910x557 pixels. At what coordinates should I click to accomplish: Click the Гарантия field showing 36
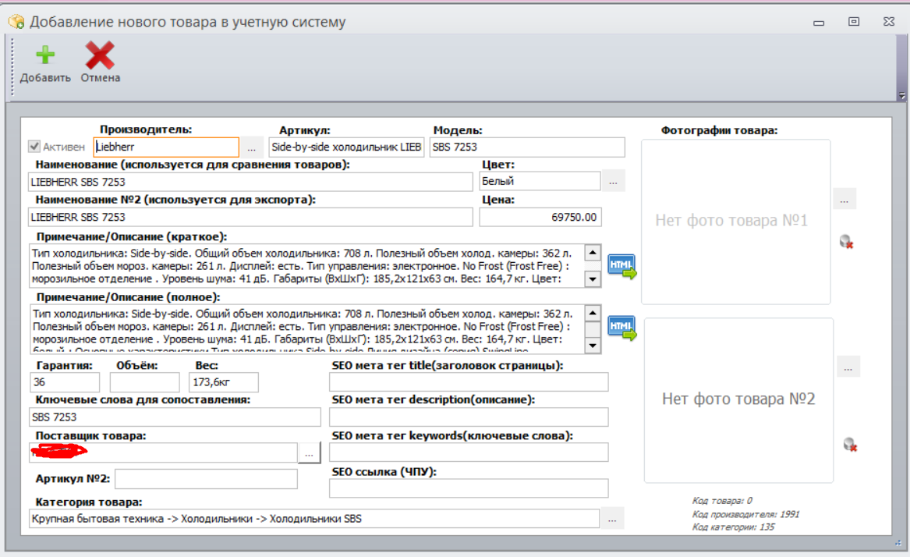65,382
